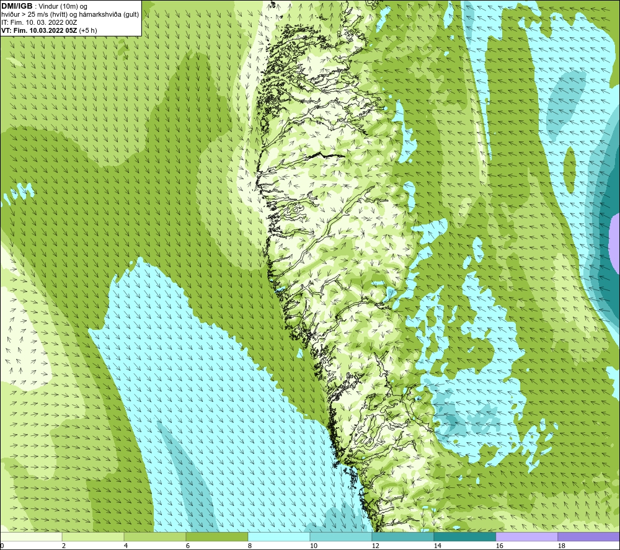
Task: Click the scale label '4'
Action: coord(126,546)
